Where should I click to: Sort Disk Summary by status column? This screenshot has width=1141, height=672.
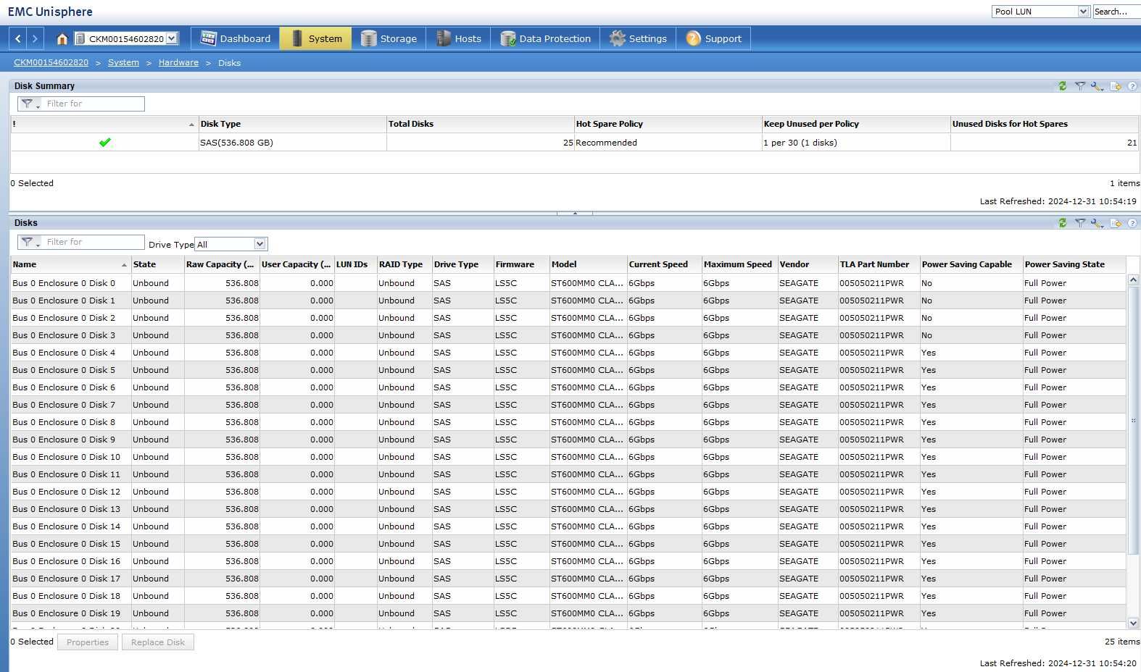[104, 124]
